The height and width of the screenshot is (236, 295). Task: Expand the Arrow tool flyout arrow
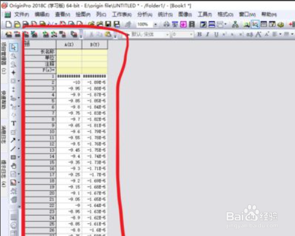19,140
